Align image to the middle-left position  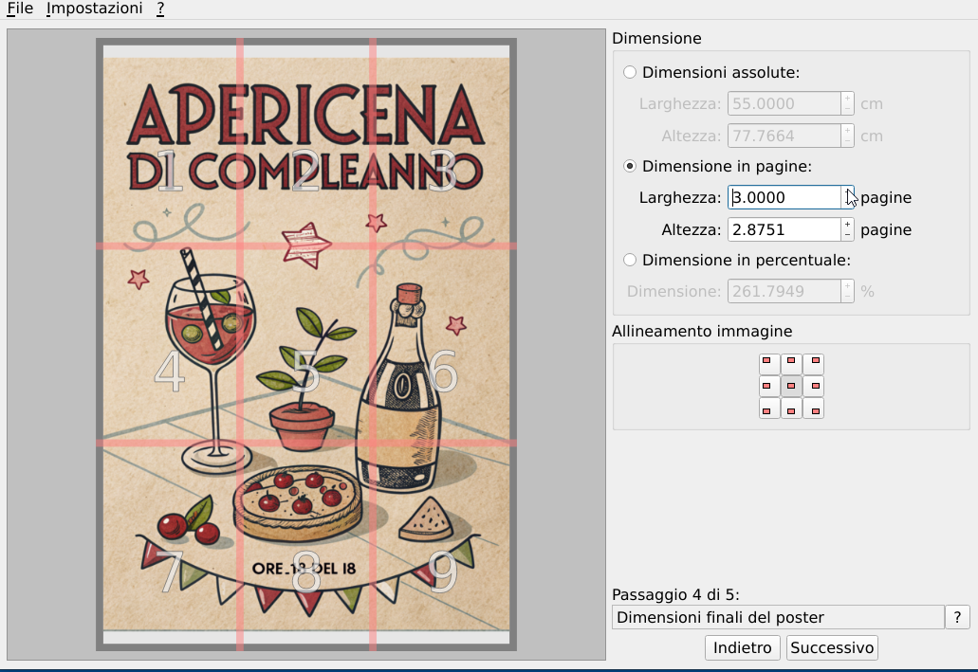[x=767, y=386]
